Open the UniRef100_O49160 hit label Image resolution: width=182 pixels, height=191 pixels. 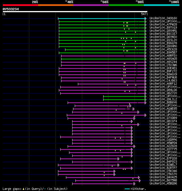tap(163, 18)
